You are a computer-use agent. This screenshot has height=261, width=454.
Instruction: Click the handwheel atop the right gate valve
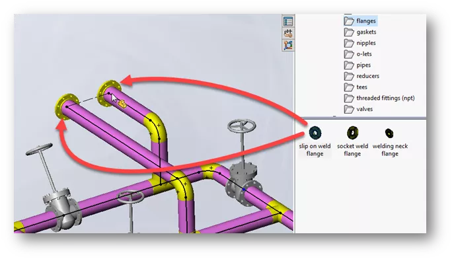click(x=242, y=126)
